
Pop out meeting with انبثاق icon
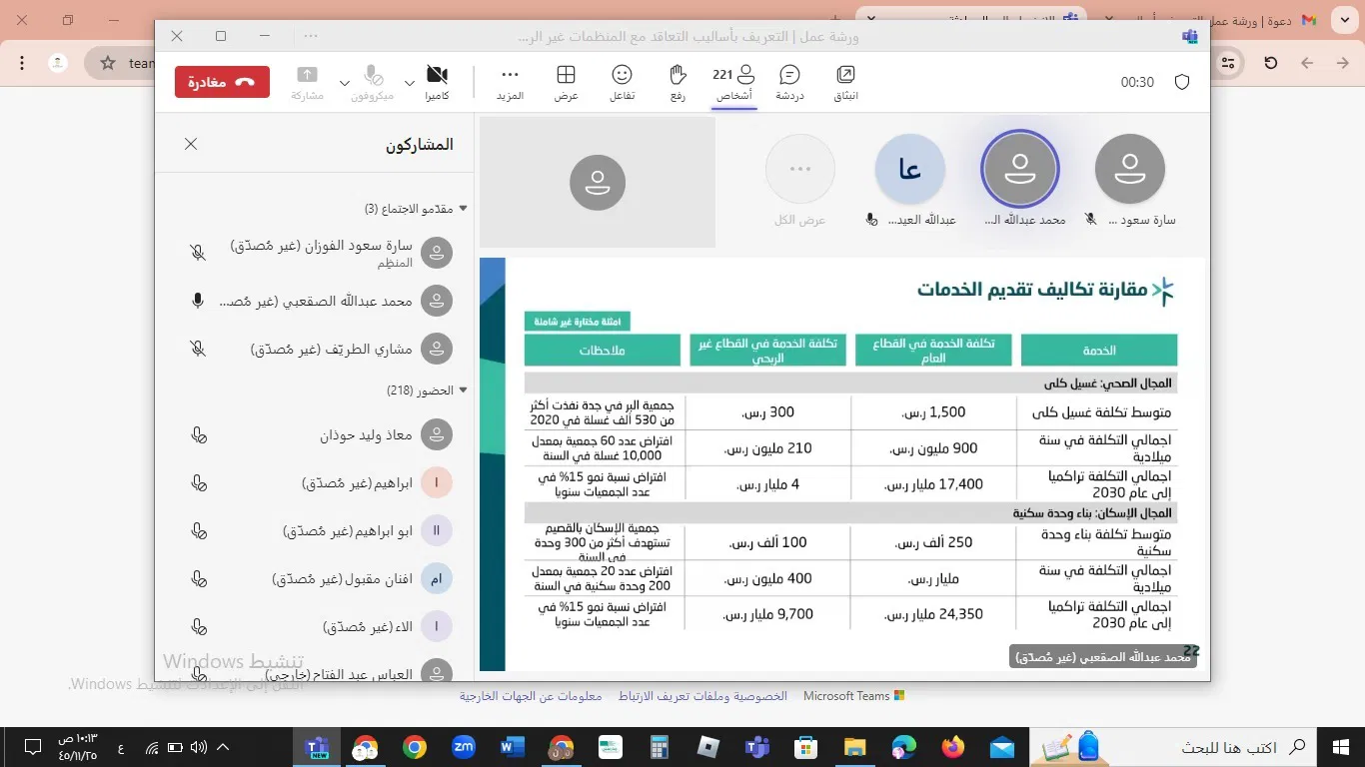pyautogui.click(x=845, y=83)
